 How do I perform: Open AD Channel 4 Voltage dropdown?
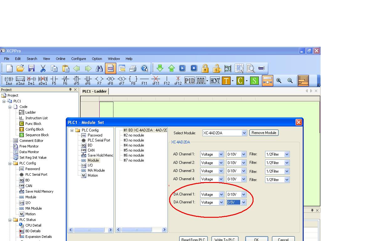click(x=221, y=179)
